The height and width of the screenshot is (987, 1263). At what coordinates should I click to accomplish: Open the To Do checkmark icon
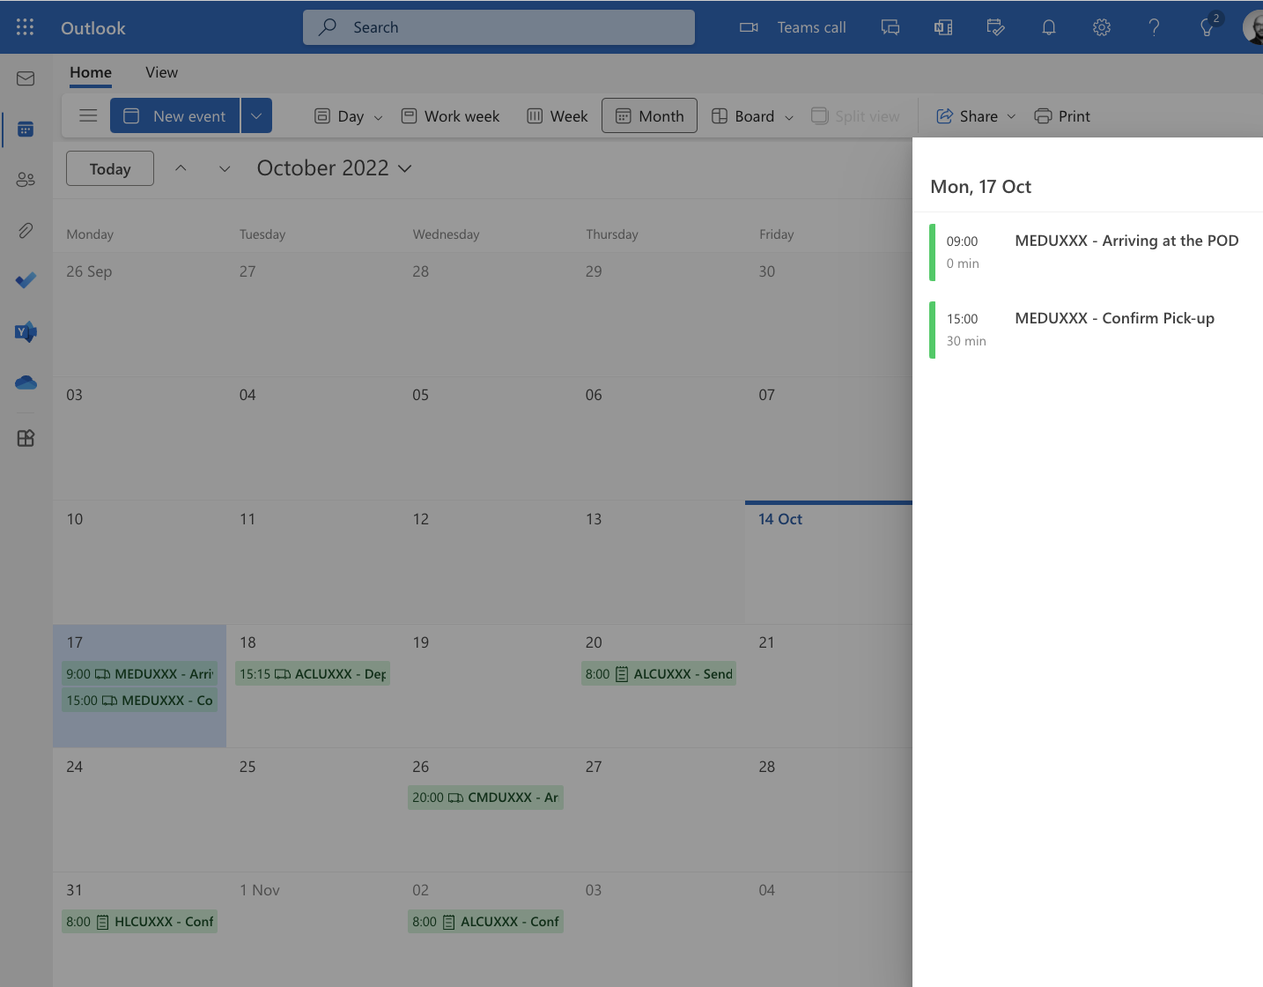pos(26,280)
